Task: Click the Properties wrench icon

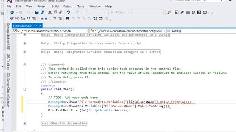Action: point(182,12)
